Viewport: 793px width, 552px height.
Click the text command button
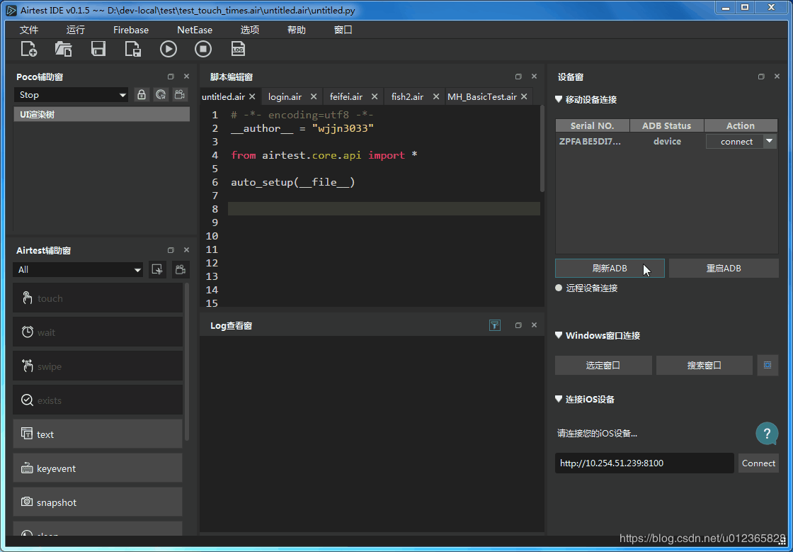pyautogui.click(x=98, y=434)
